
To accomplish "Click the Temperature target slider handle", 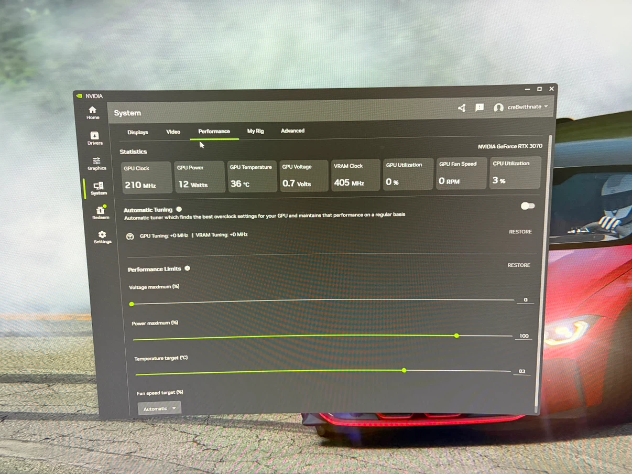I will coord(404,370).
